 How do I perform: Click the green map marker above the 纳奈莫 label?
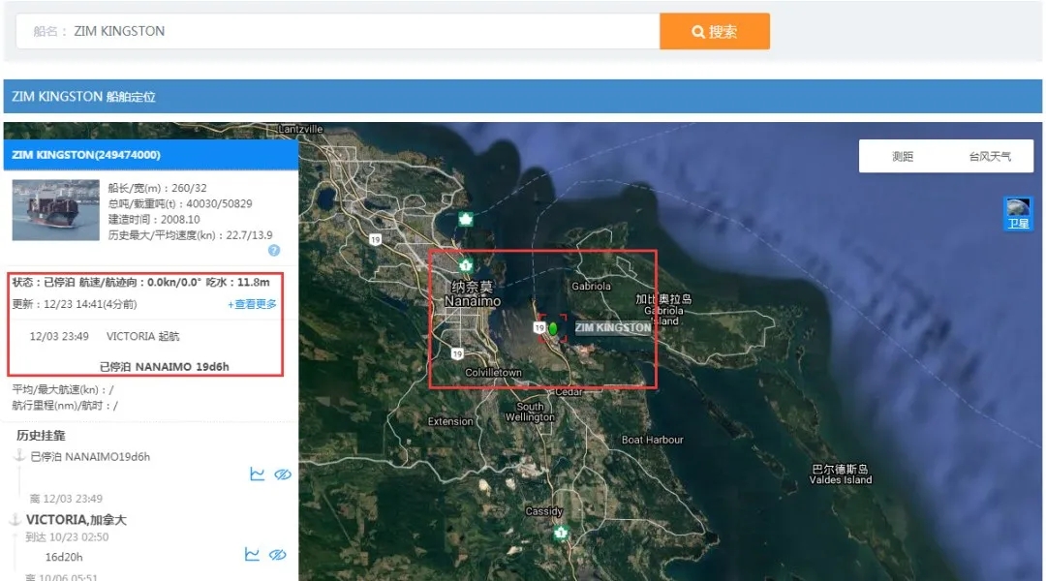coord(466,264)
